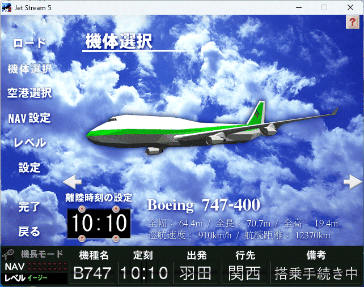Click the microphone captain mode icon
This screenshot has height=287, width=364.
pyautogui.click(x=8, y=255)
